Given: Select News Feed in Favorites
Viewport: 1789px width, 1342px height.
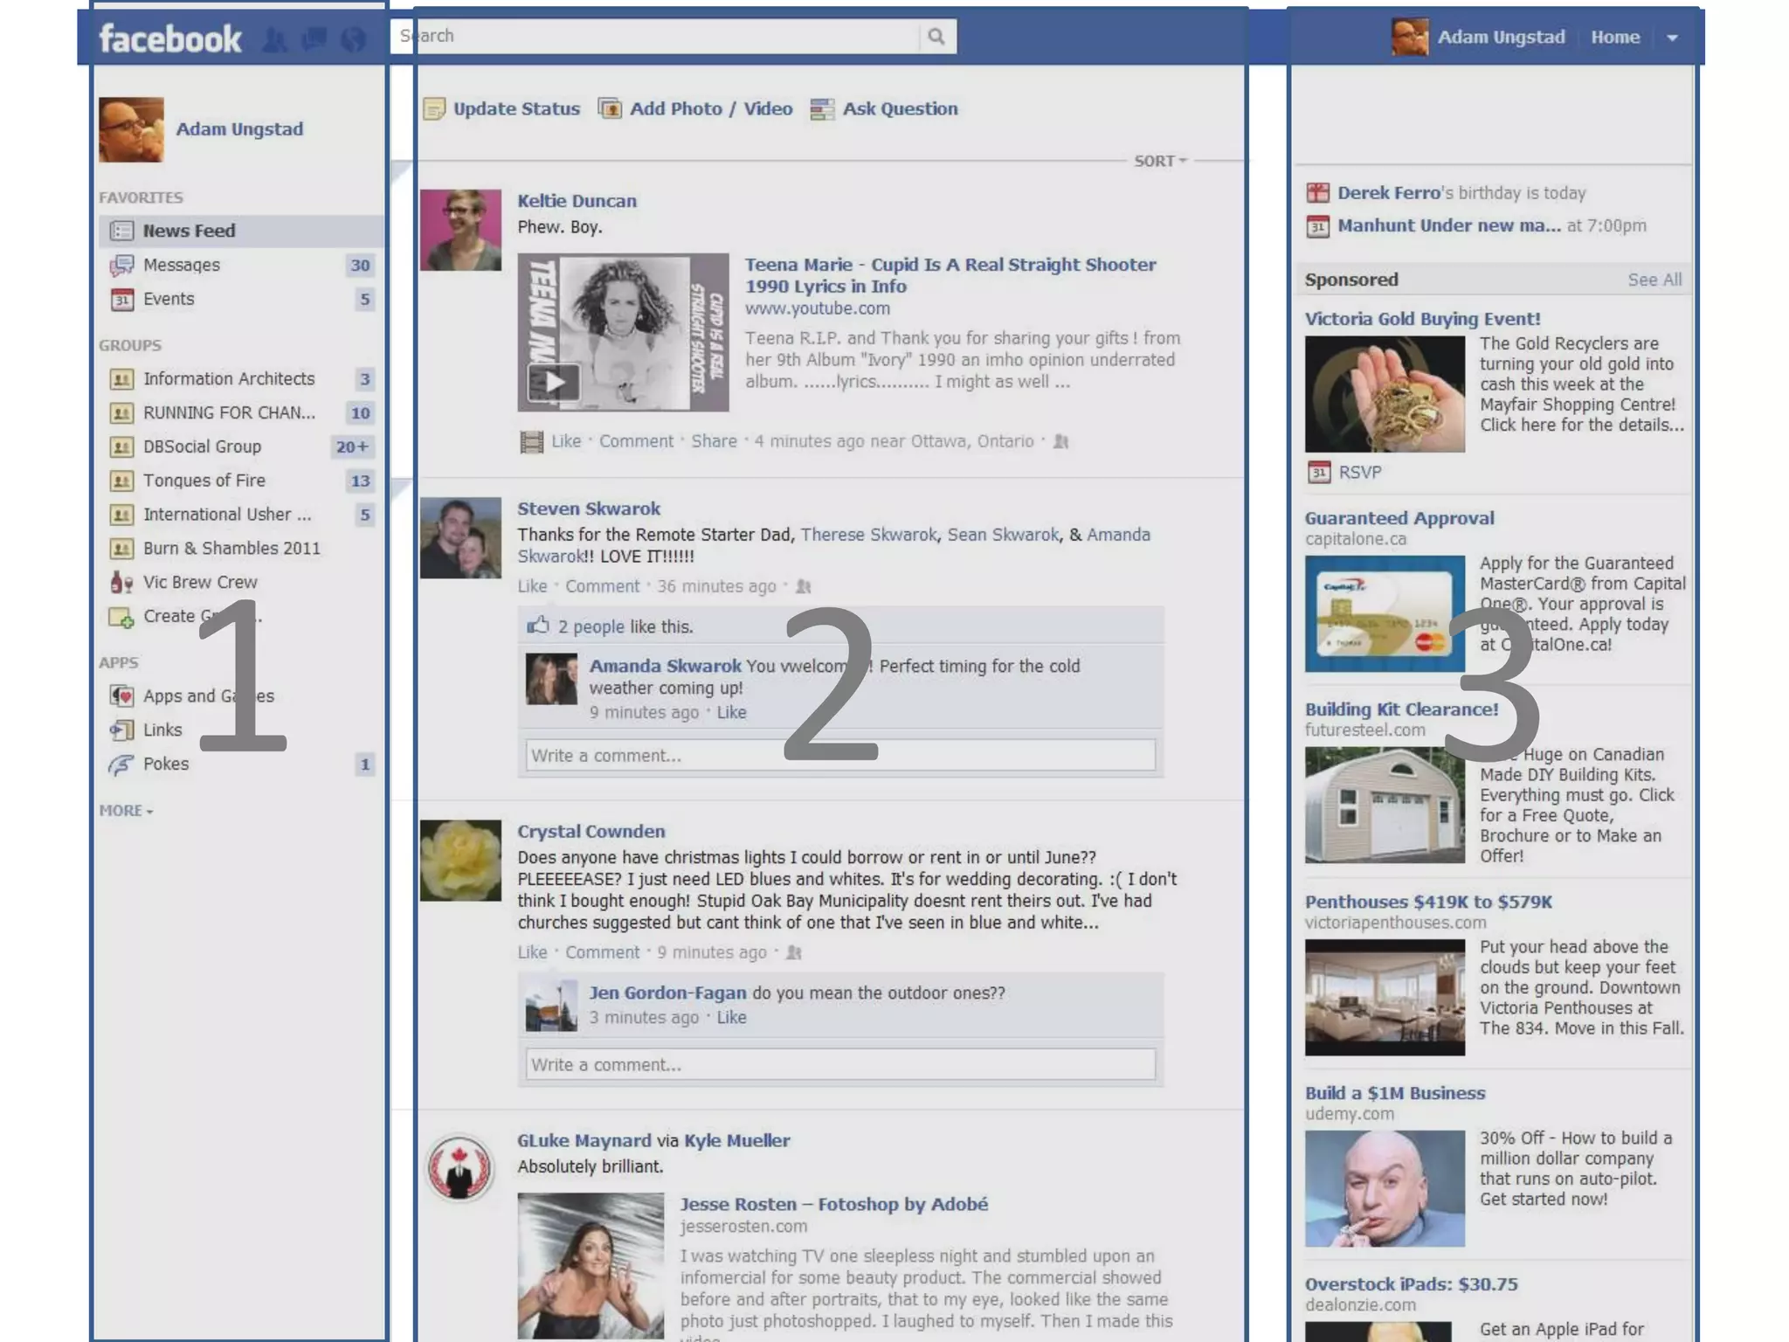Looking at the screenshot, I should (x=189, y=231).
